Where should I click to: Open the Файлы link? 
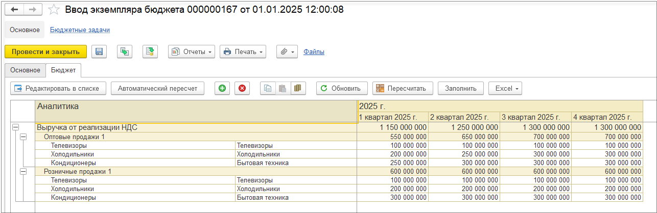coord(314,51)
